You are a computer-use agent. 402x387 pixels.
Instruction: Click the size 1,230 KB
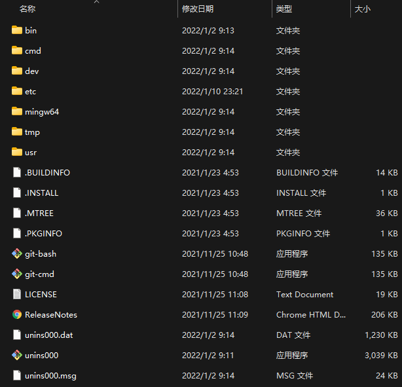click(x=381, y=335)
